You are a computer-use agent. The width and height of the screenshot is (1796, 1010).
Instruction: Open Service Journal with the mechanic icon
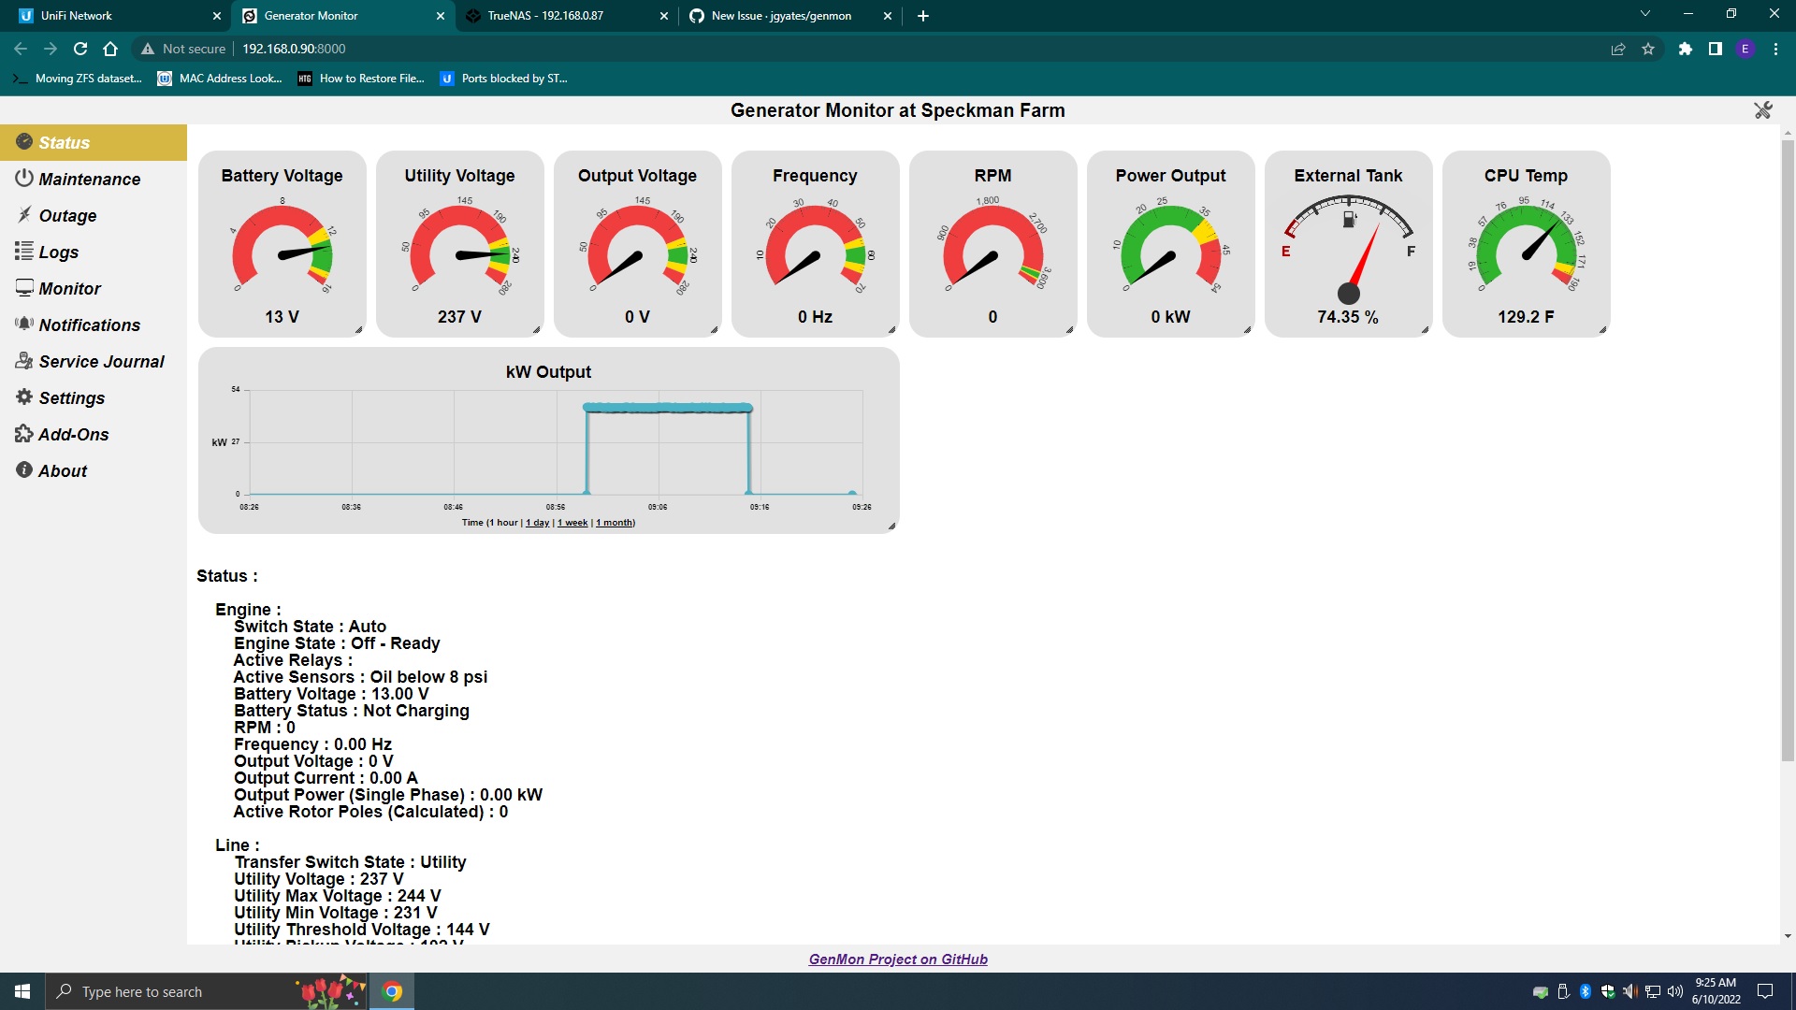[x=24, y=361]
